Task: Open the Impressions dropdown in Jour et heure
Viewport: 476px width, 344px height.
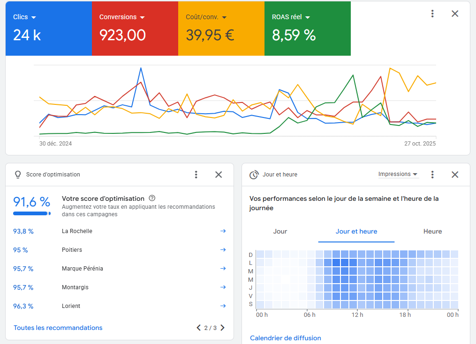Action: (x=398, y=174)
